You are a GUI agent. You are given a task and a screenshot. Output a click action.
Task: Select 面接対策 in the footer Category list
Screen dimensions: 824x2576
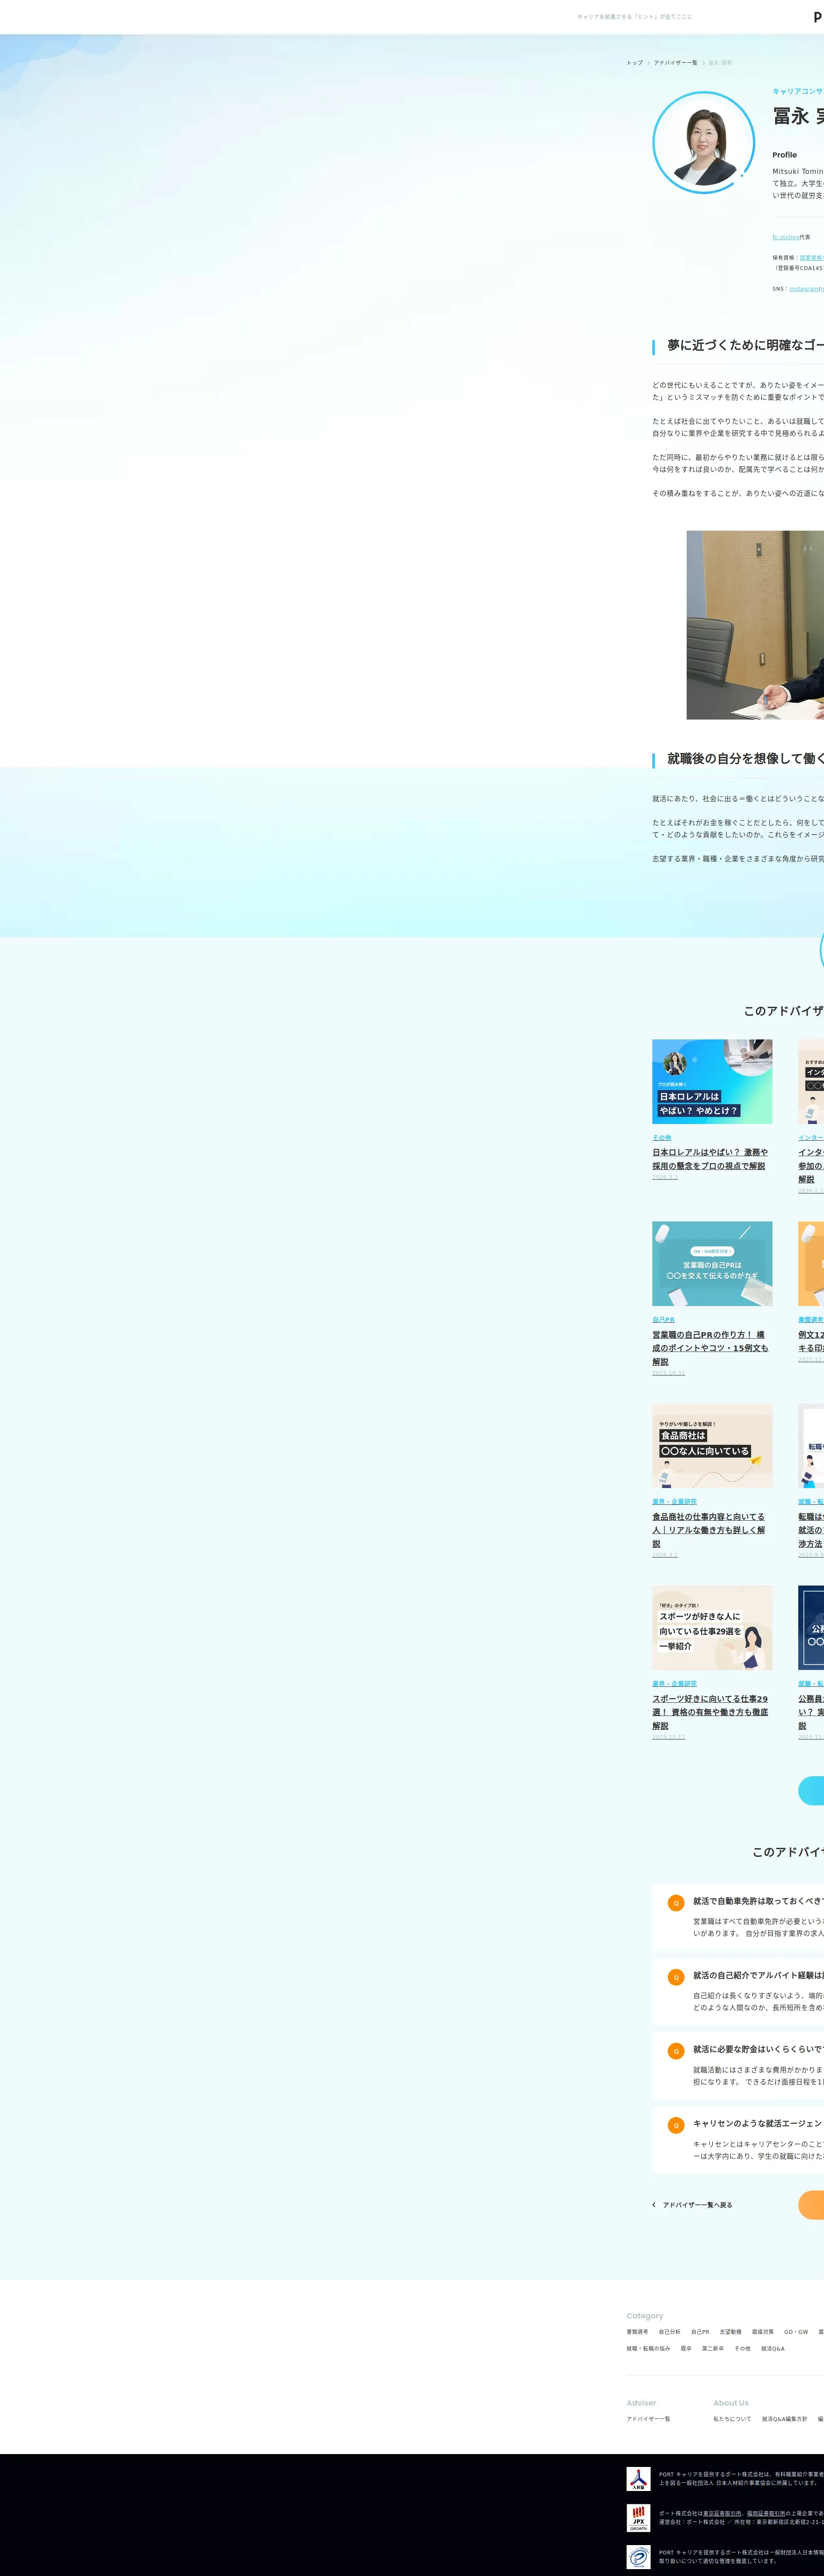[763, 2332]
